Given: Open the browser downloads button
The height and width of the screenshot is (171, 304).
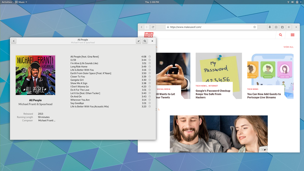Looking at the screenshot, I should 270,27.
